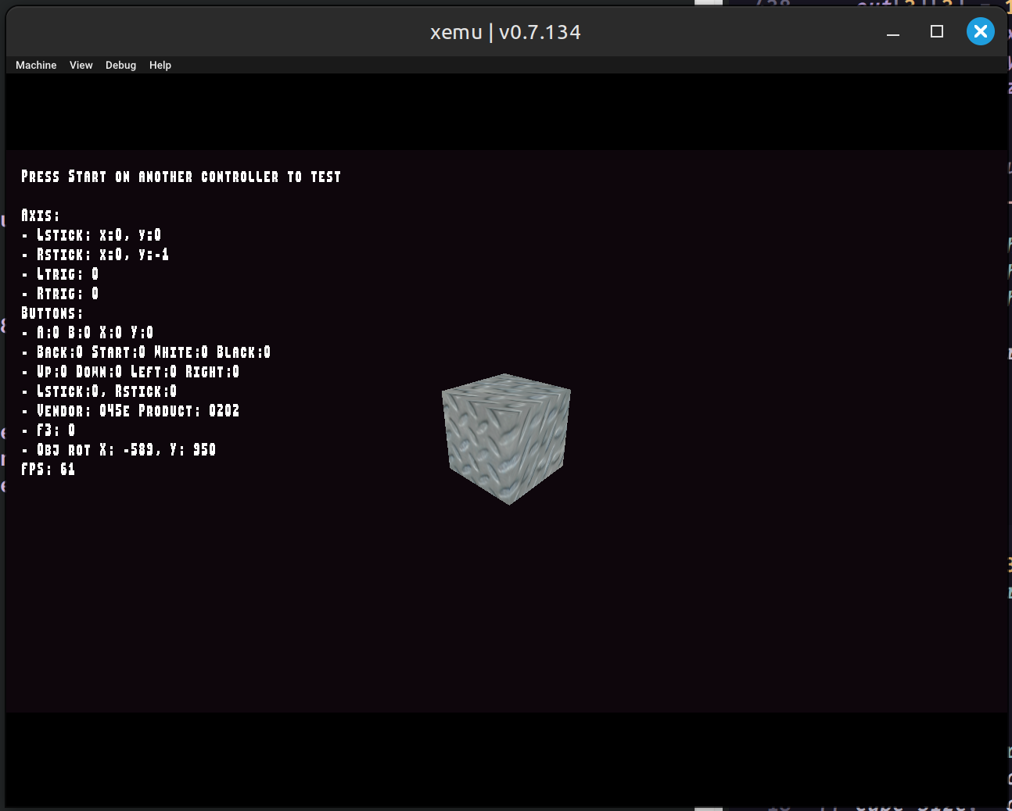Image resolution: width=1012 pixels, height=811 pixels.
Task: Open the View menu
Action: coord(81,65)
